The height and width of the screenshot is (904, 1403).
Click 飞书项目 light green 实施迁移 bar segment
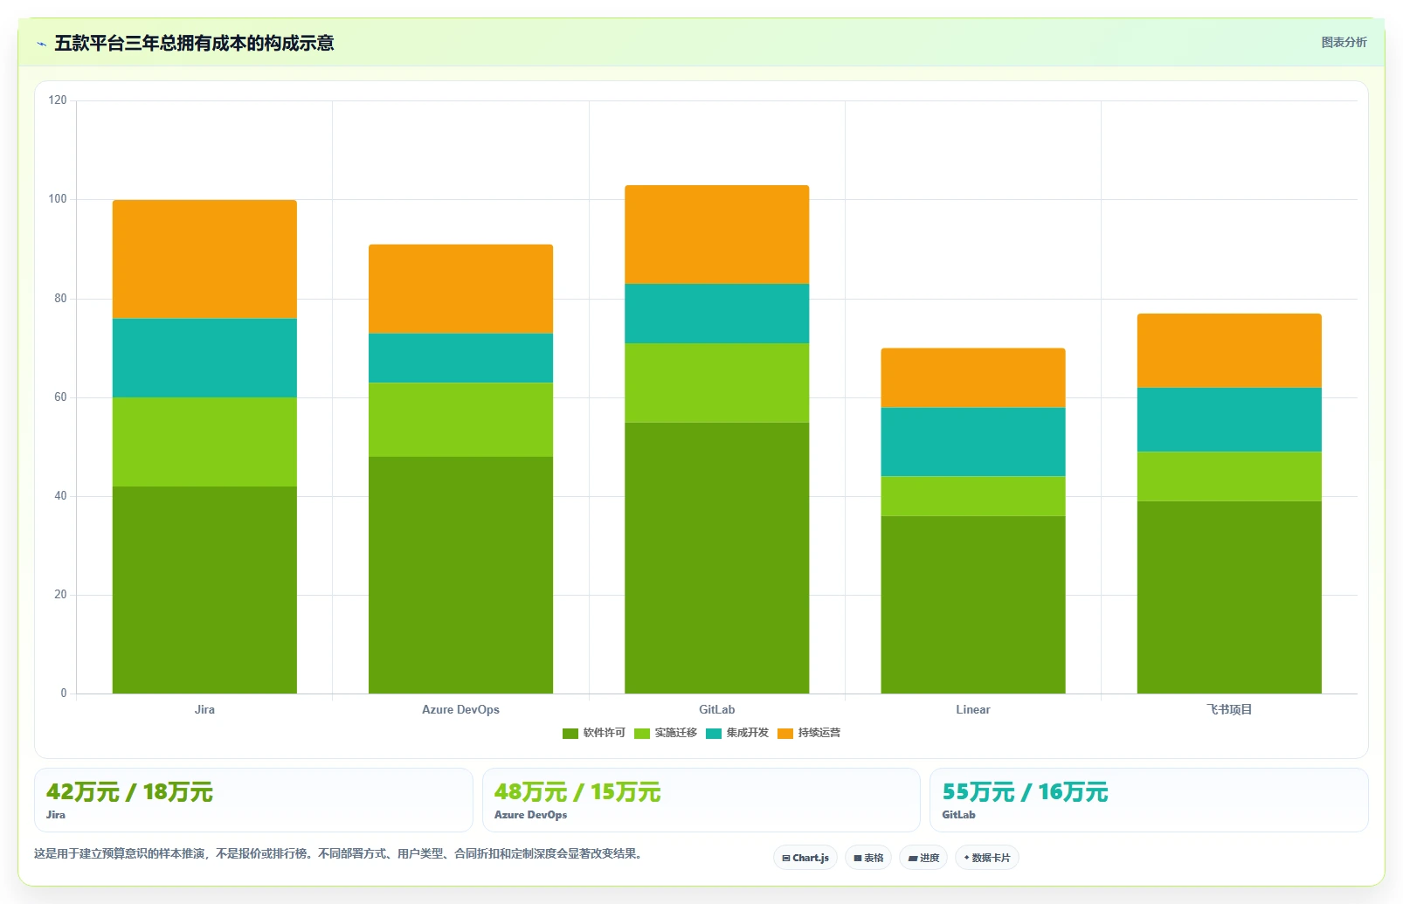[x=1229, y=476]
